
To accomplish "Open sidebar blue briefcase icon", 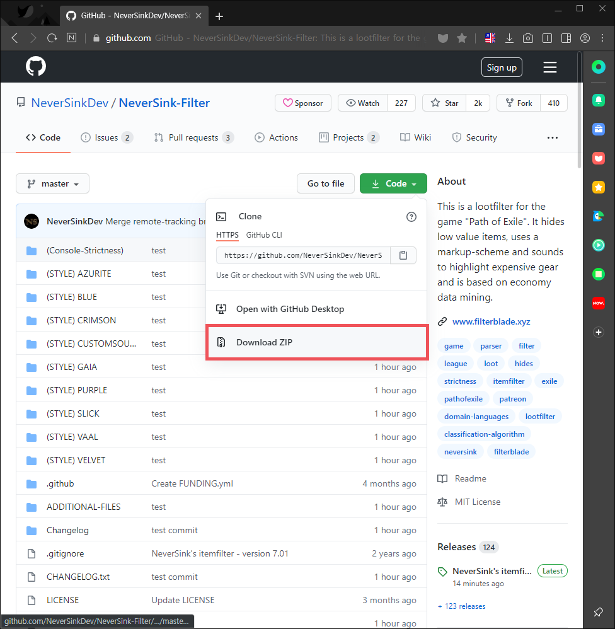I will [x=598, y=129].
